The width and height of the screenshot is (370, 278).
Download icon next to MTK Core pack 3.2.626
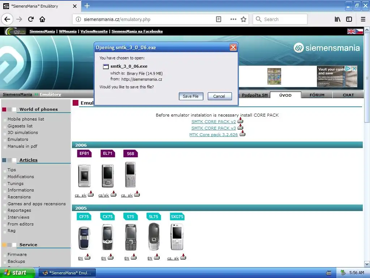(242, 134)
